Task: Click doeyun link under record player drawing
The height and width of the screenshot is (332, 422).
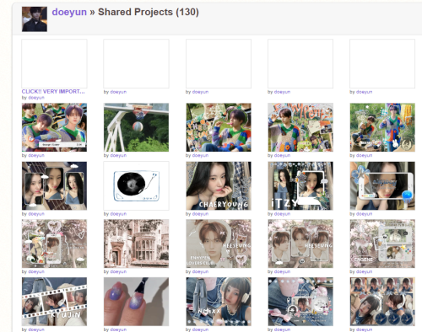Action: [x=118, y=214]
